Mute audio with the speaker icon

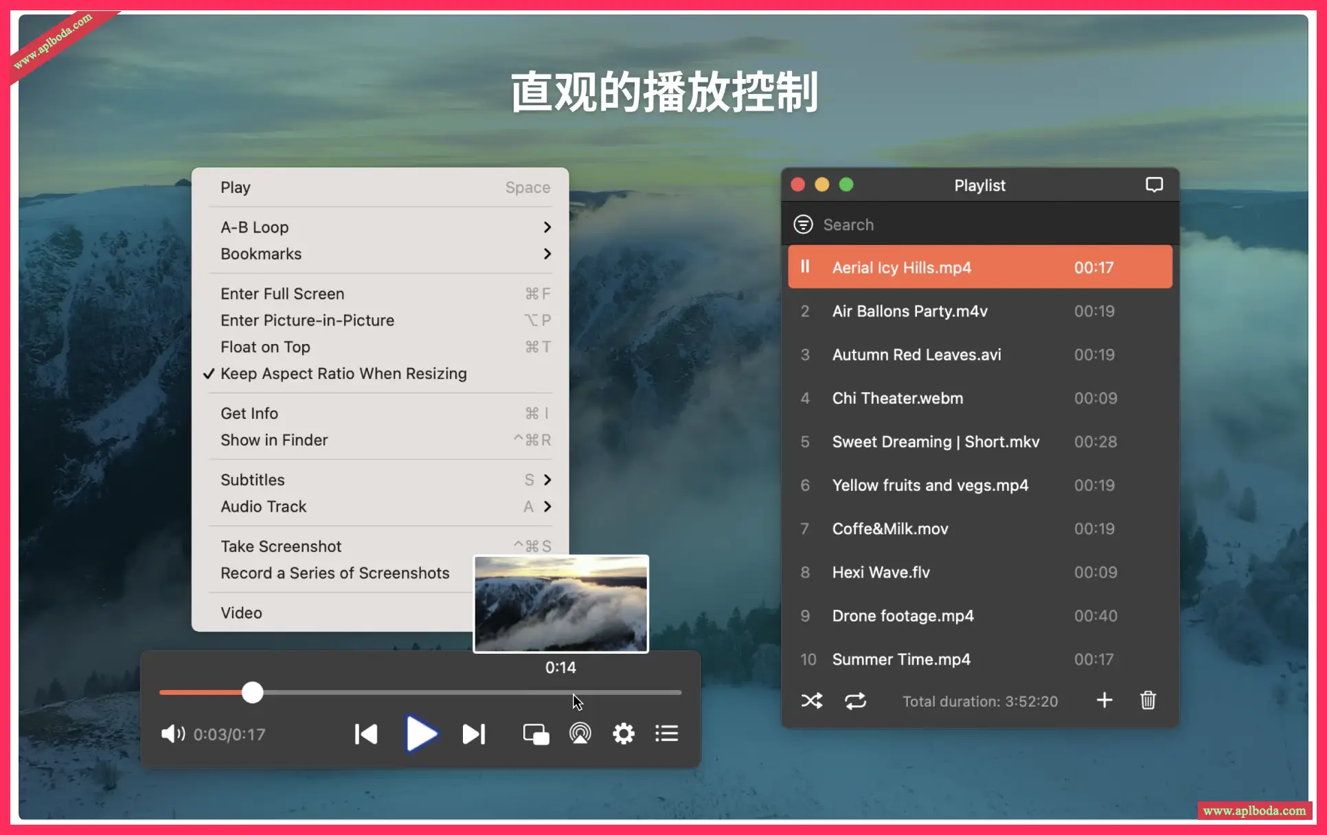172,733
